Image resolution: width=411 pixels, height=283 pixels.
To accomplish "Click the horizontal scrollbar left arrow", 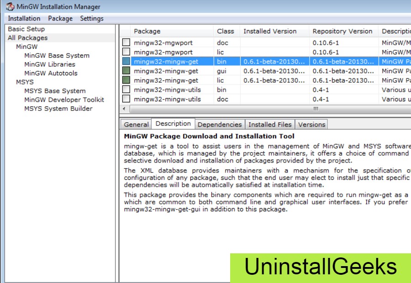I will [x=124, y=109].
